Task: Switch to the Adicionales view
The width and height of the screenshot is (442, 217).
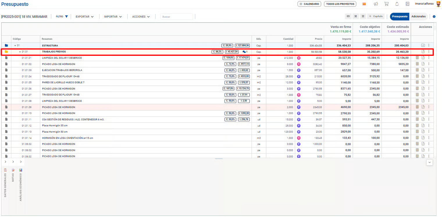Action: click(x=418, y=17)
